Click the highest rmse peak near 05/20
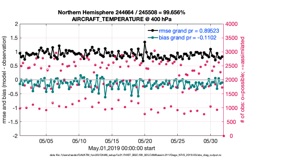Screen dimensions: 283x160 (145, 42)
